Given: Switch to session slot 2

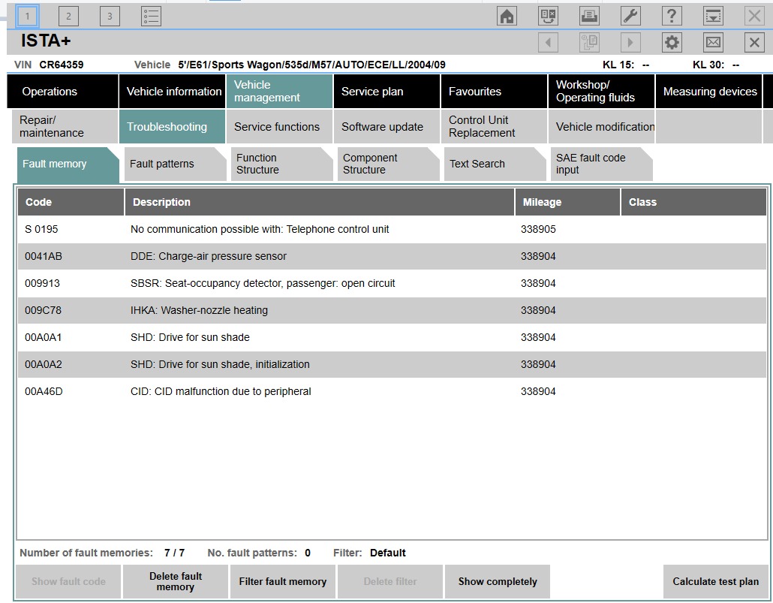Looking at the screenshot, I should point(68,16).
